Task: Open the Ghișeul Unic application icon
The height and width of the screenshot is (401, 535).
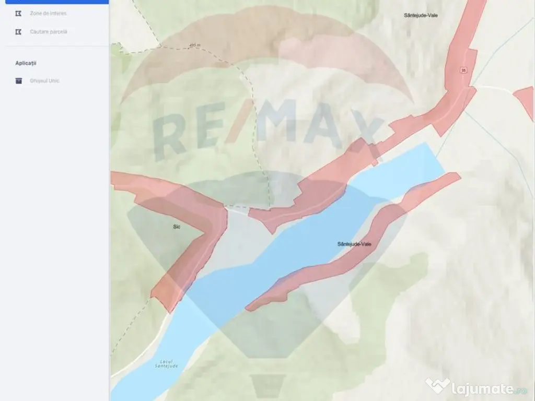Action: (x=19, y=80)
